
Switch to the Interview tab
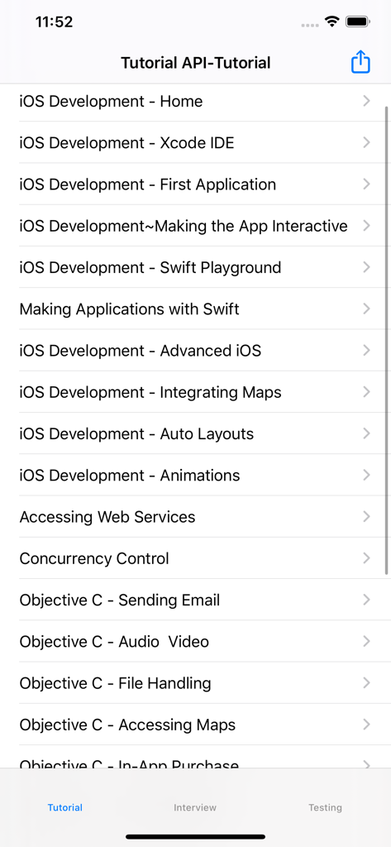pos(195,807)
